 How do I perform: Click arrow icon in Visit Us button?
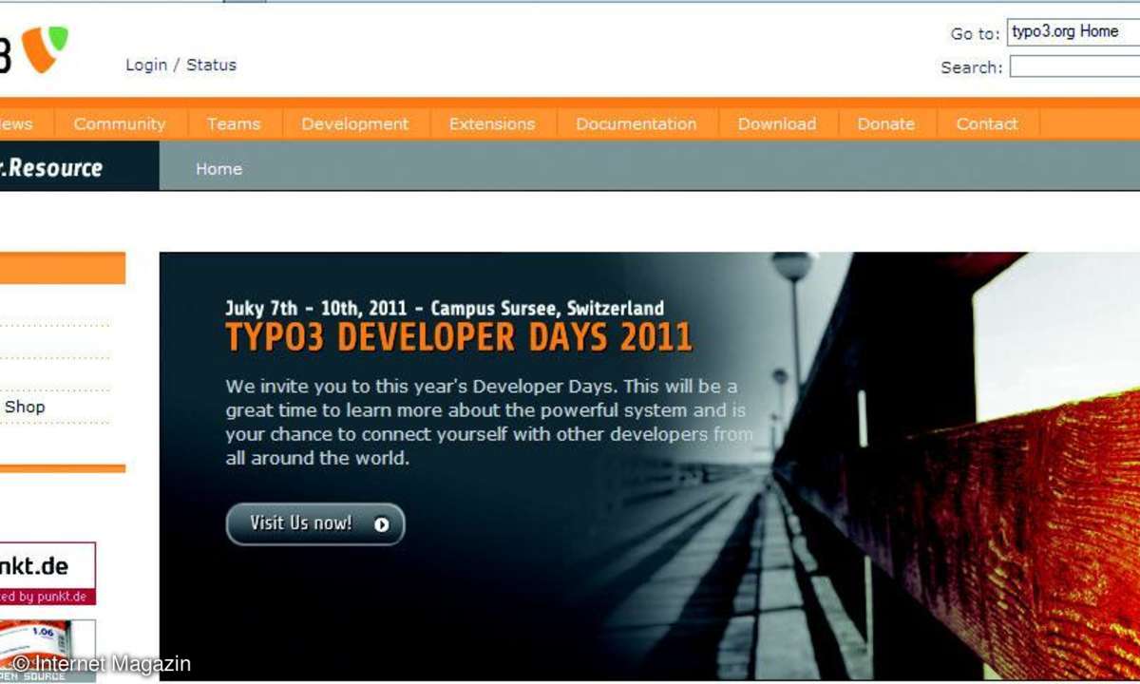[382, 524]
